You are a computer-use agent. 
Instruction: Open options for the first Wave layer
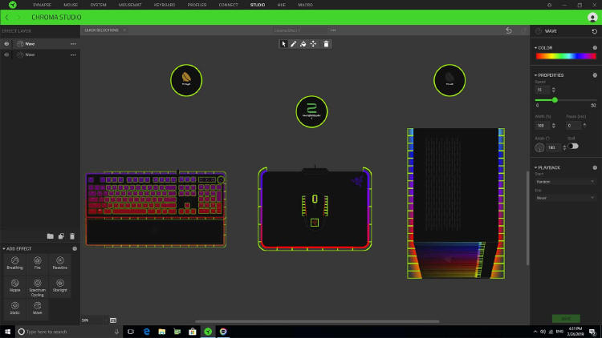(x=73, y=44)
